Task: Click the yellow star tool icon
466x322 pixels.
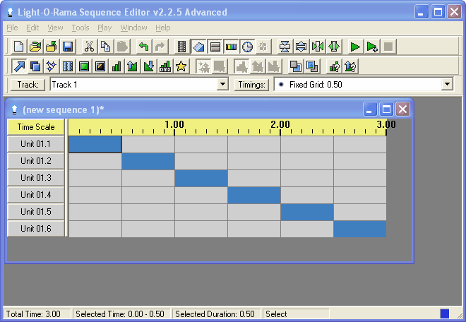Action: tap(181, 66)
